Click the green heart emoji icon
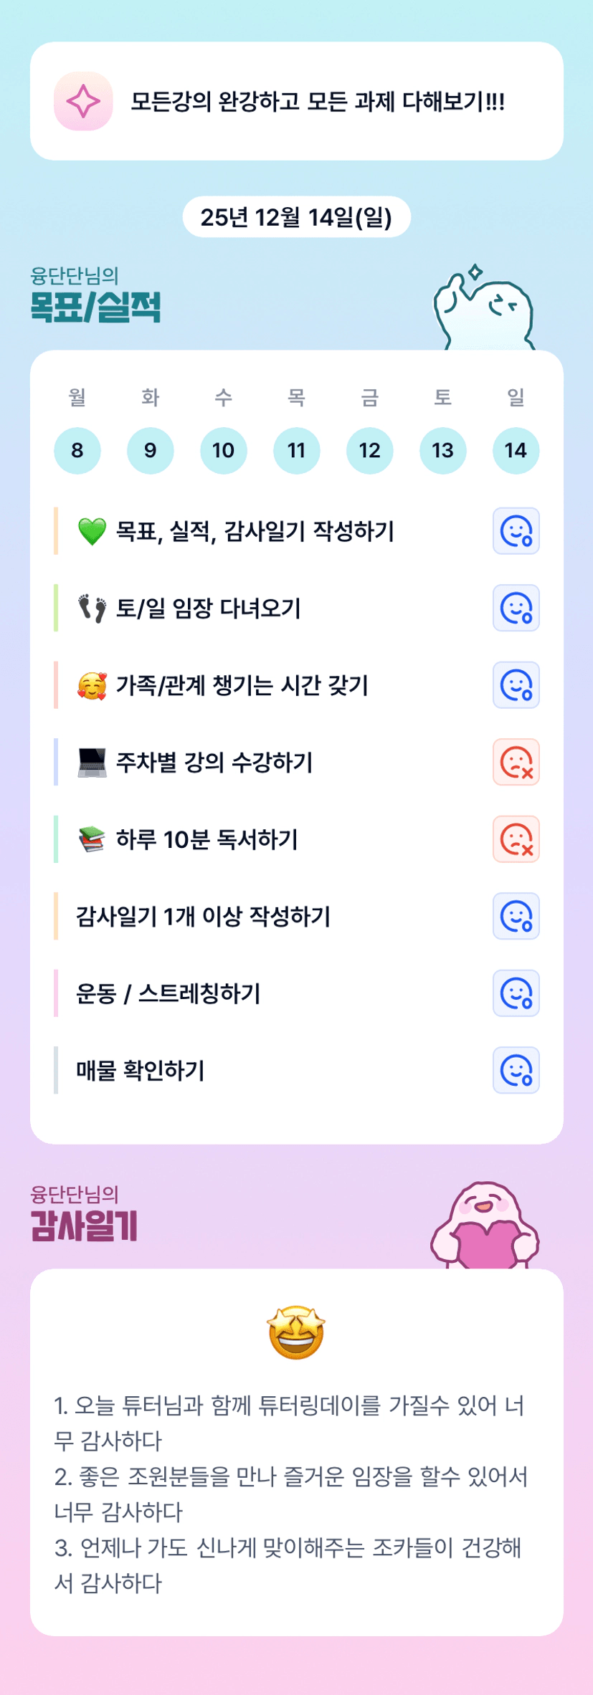 tap(92, 532)
